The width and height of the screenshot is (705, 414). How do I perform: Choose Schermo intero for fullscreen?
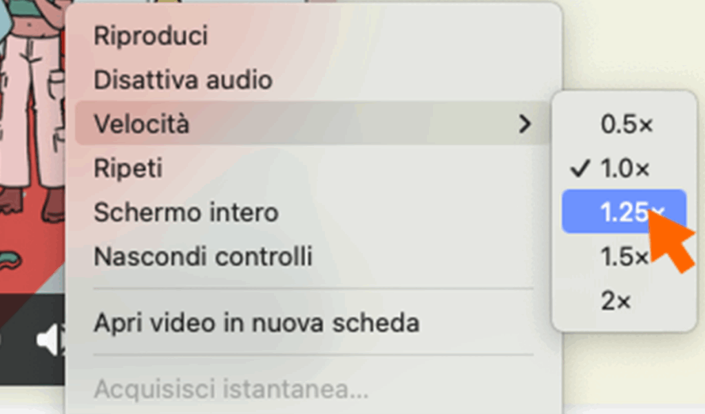tap(186, 213)
